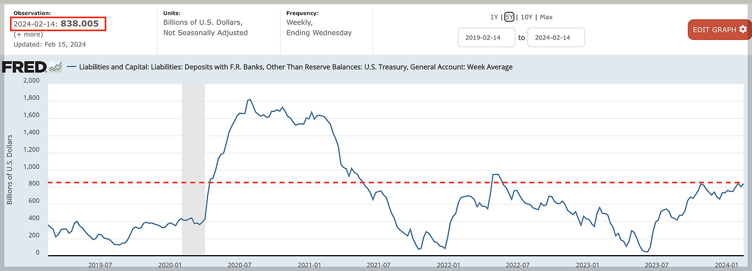
Task: Click the gray recession shaded bar
Action: click(x=193, y=169)
